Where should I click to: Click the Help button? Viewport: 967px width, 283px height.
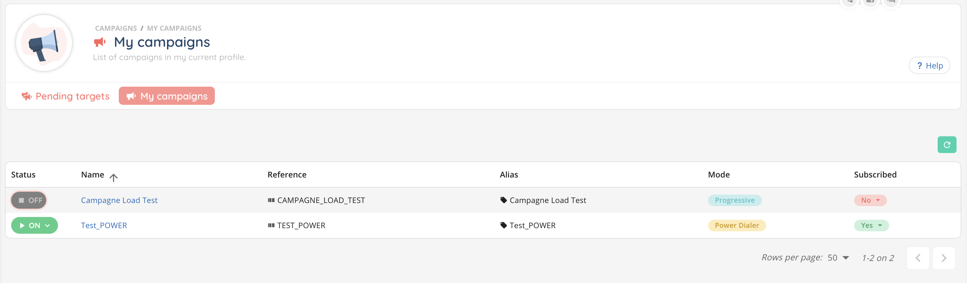click(929, 66)
